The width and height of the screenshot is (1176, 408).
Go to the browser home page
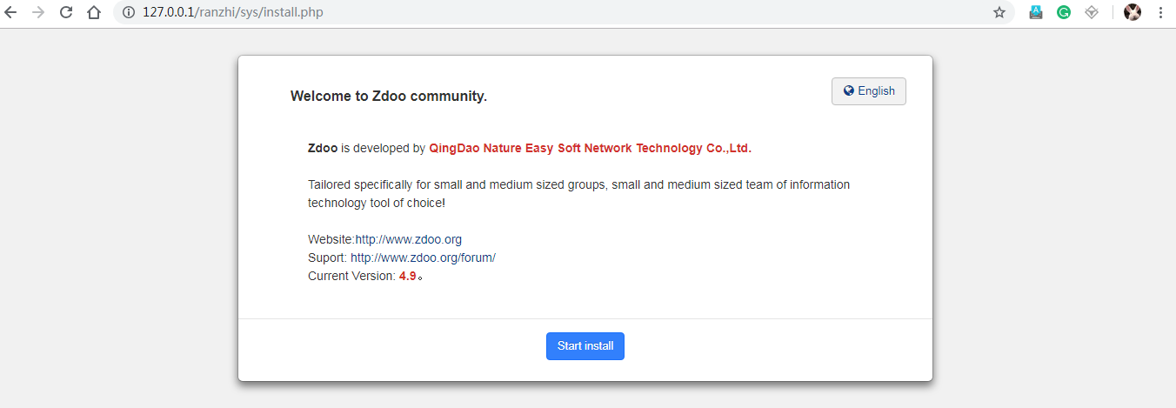tap(94, 13)
